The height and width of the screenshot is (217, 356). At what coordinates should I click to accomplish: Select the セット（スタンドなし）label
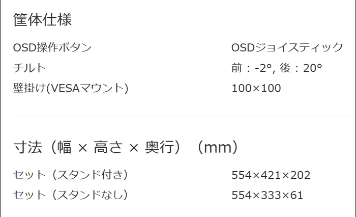pyautogui.click(x=71, y=195)
